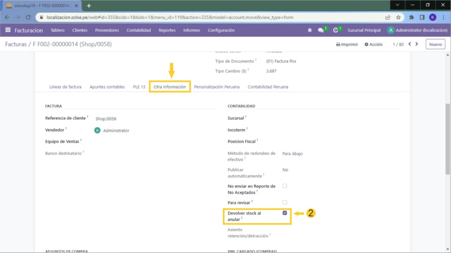Open the Líneas de factura tab

65,87
